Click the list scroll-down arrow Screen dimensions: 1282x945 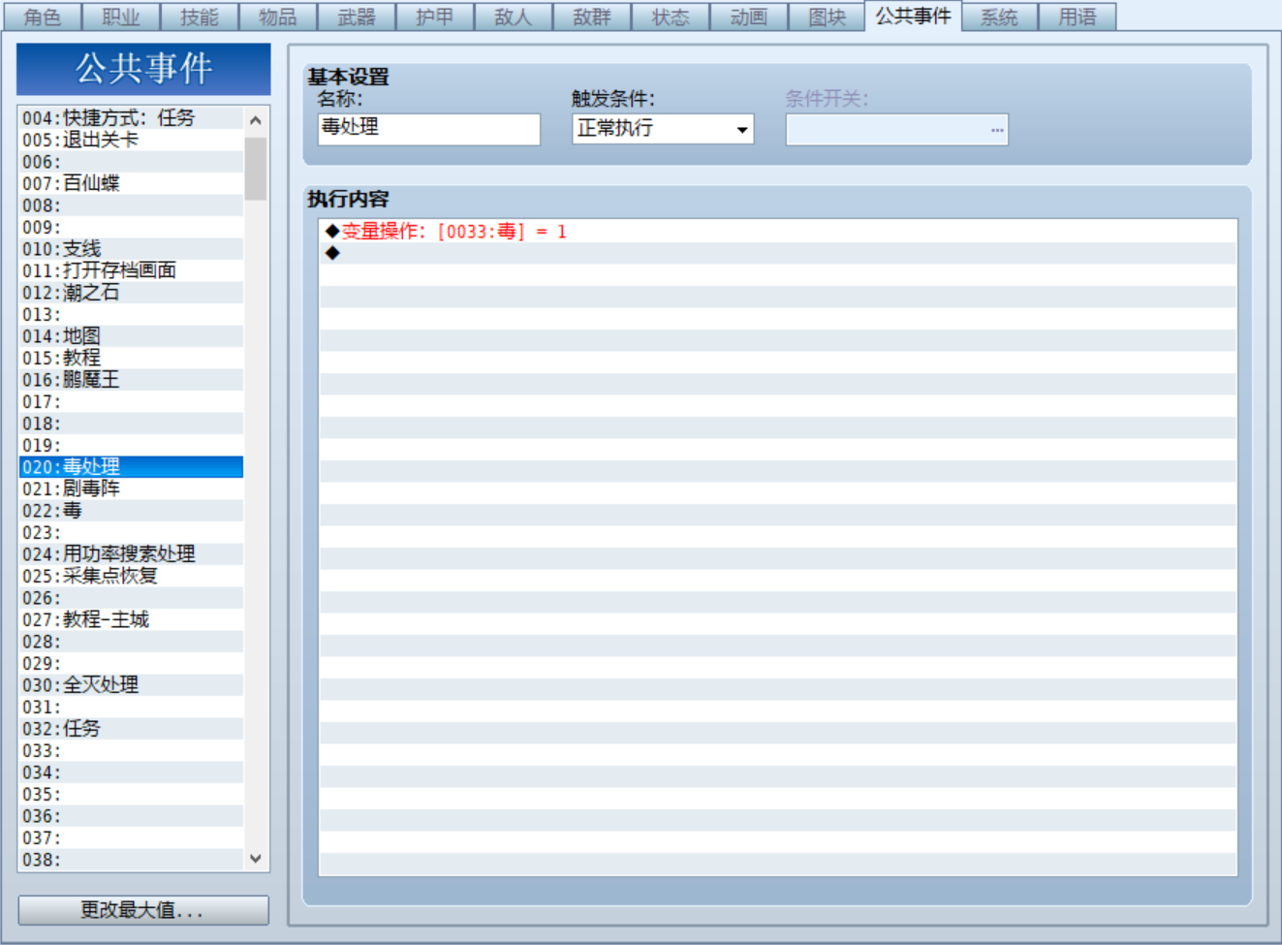pyautogui.click(x=256, y=859)
